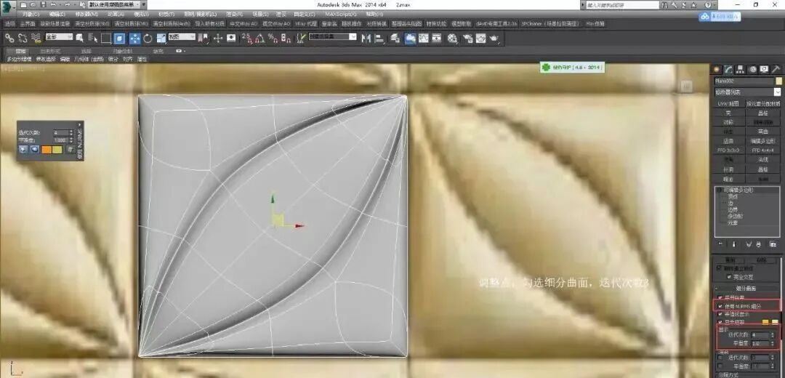Click the Align tool icon
The image size is (785, 378).
[x=379, y=38]
